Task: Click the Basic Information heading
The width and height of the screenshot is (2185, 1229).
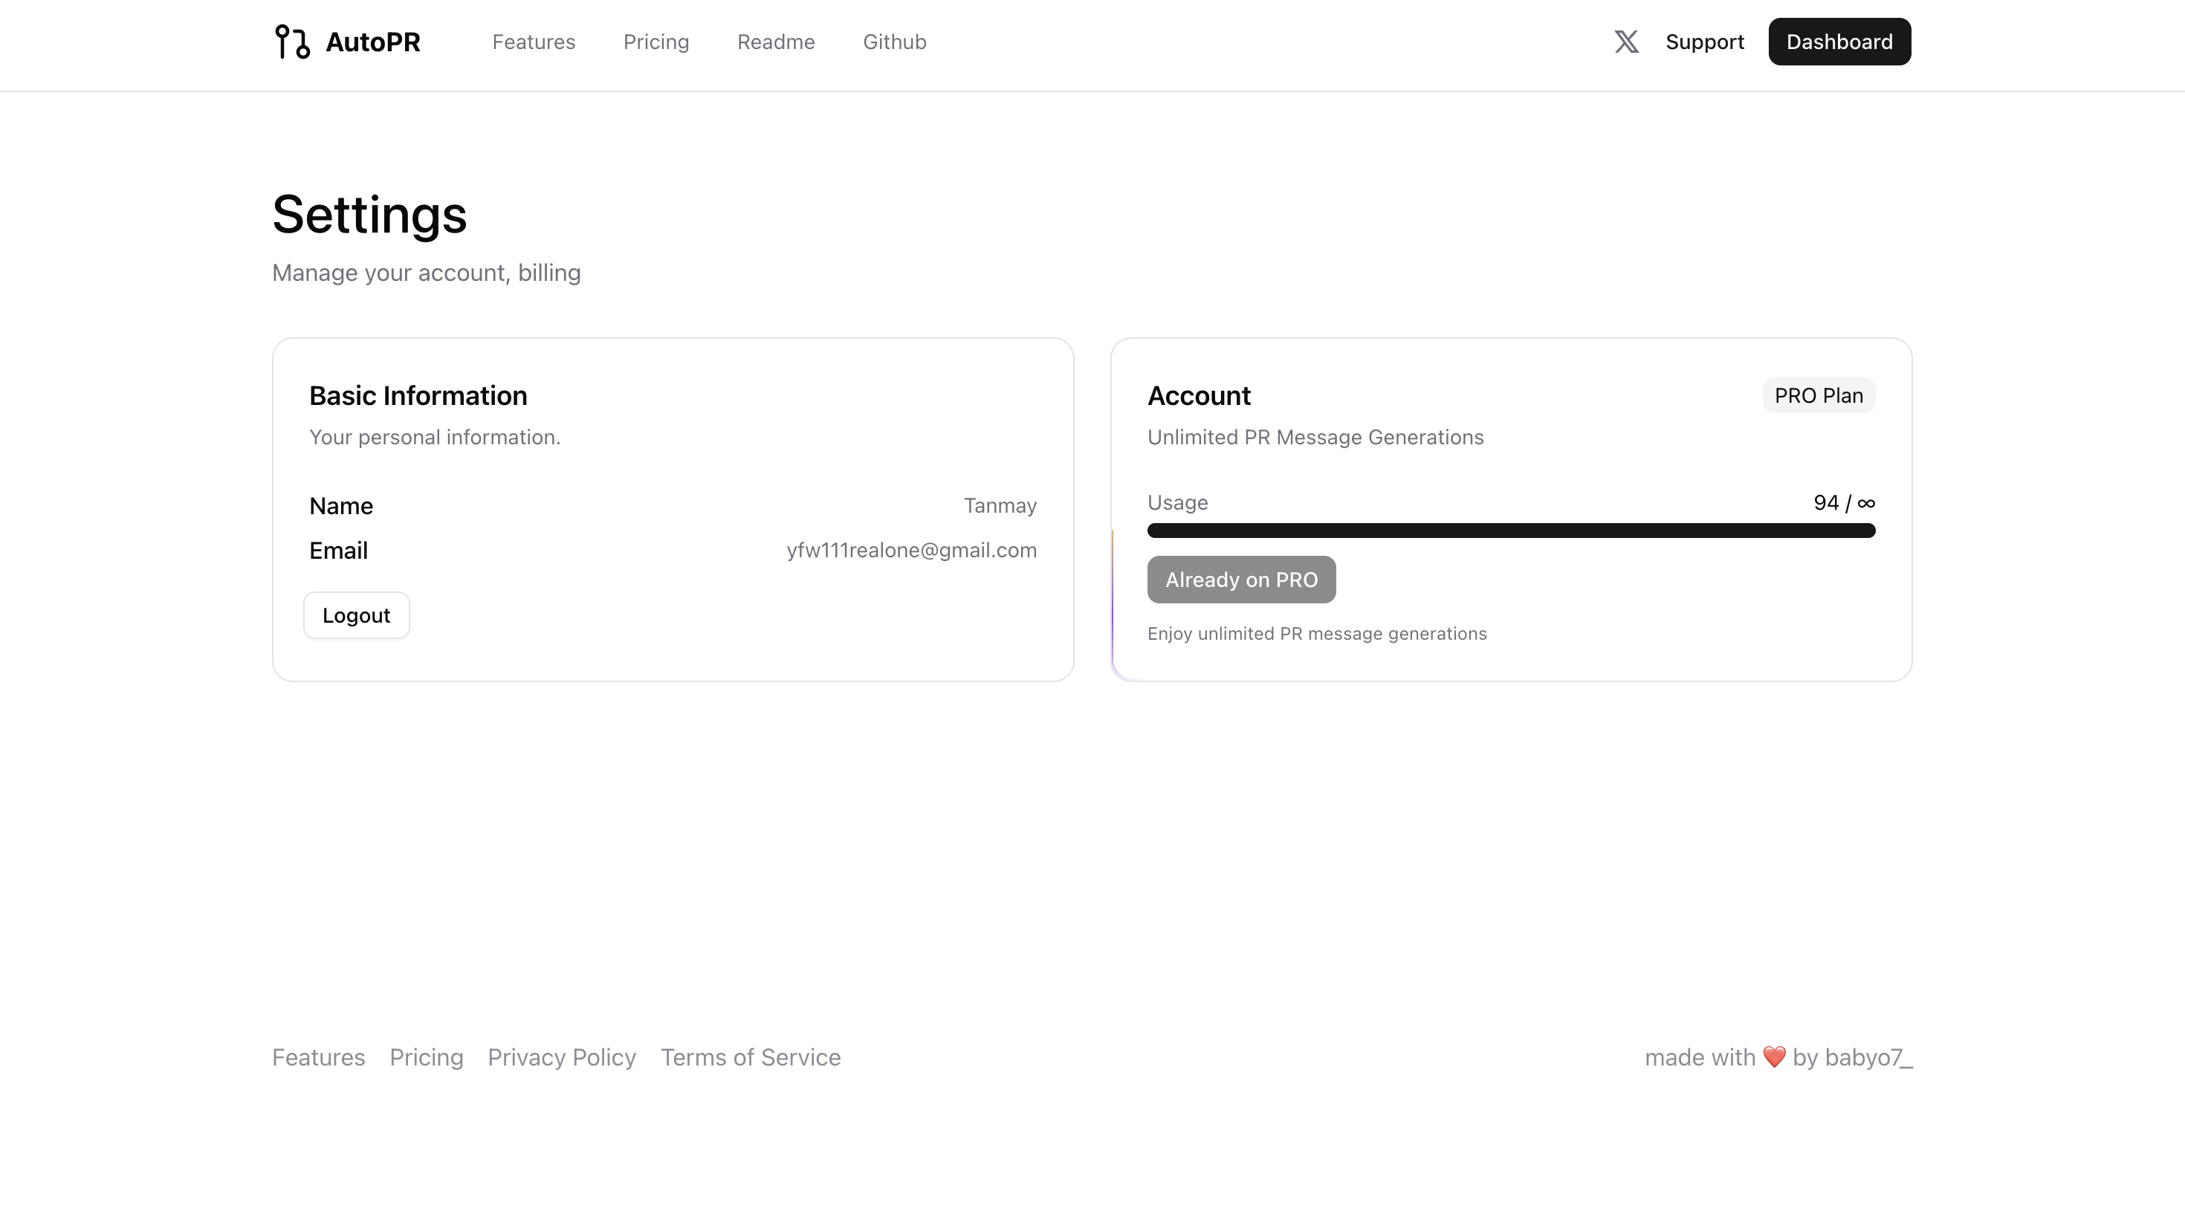Action: coord(418,395)
